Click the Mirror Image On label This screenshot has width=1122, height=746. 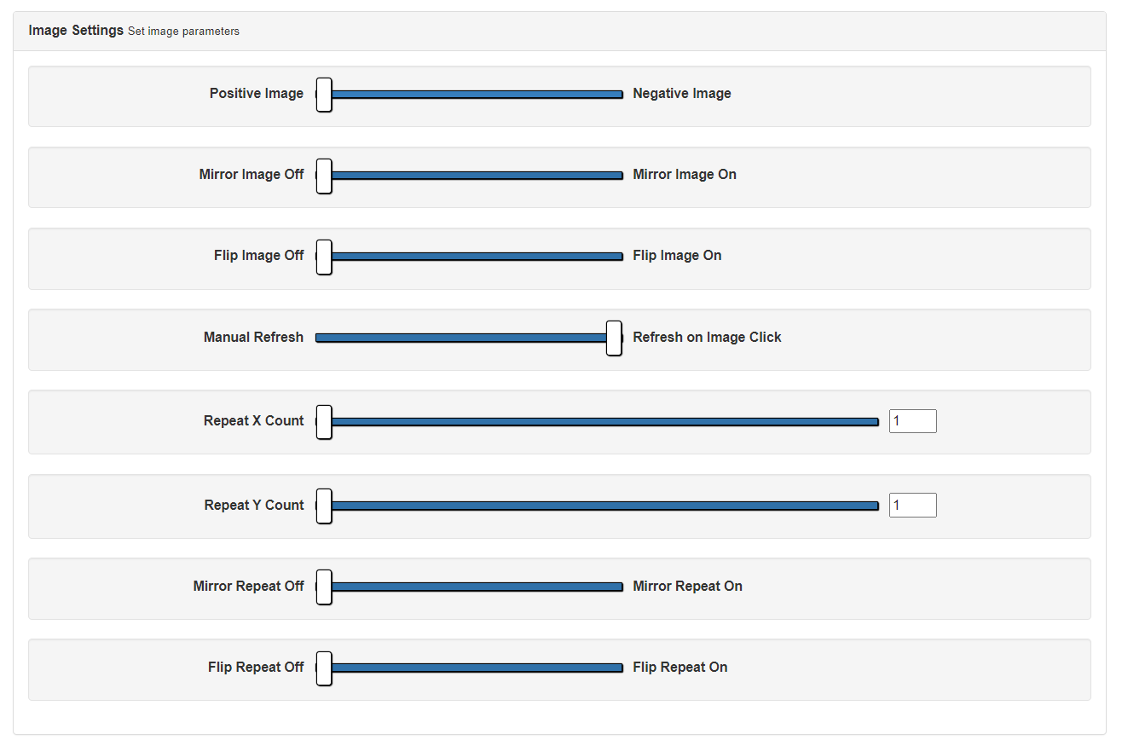684,175
